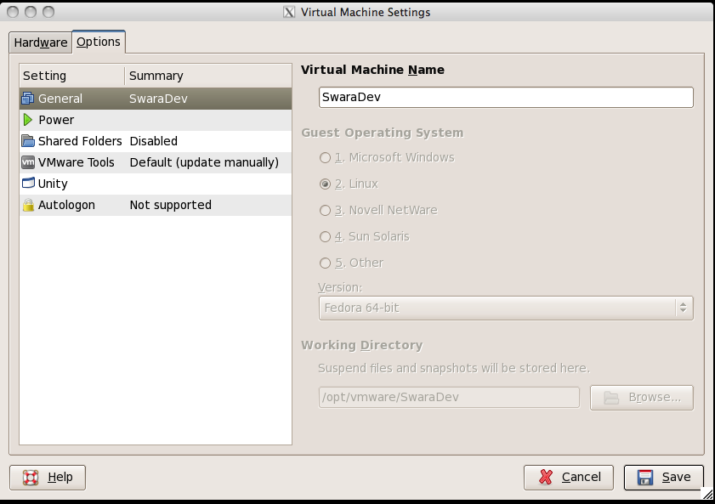This screenshot has width=715, height=504.
Task: Click the Unity window icon
Action: [x=28, y=184]
